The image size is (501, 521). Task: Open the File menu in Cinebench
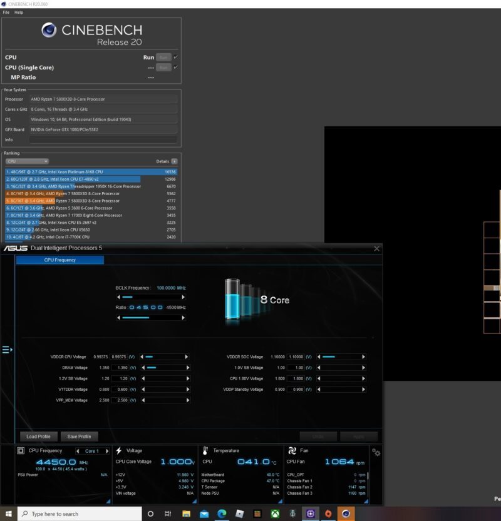click(6, 11)
